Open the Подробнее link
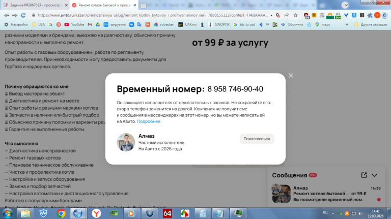 (149, 121)
